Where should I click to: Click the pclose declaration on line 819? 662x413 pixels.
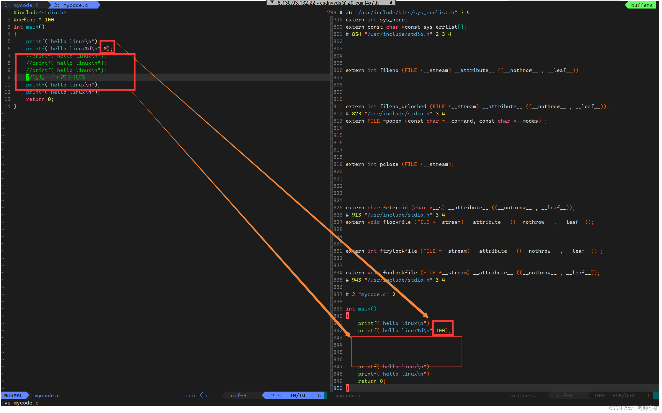tap(400, 164)
